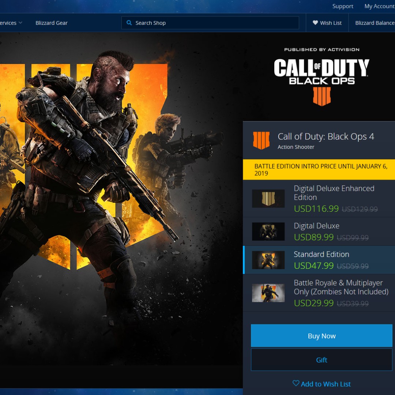Image resolution: width=395 pixels, height=395 pixels.
Task: Focus the Search Shop input field
Action: pos(210,23)
